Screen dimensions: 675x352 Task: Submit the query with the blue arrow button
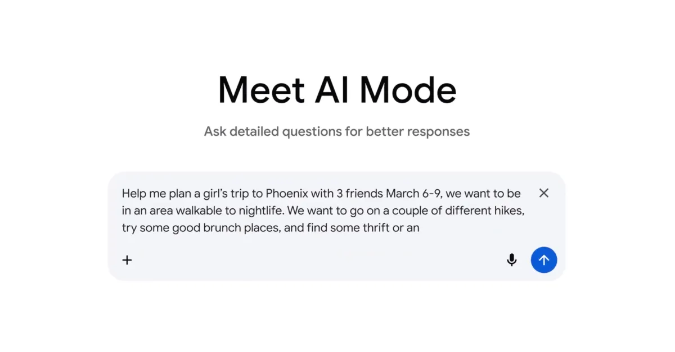tap(543, 260)
